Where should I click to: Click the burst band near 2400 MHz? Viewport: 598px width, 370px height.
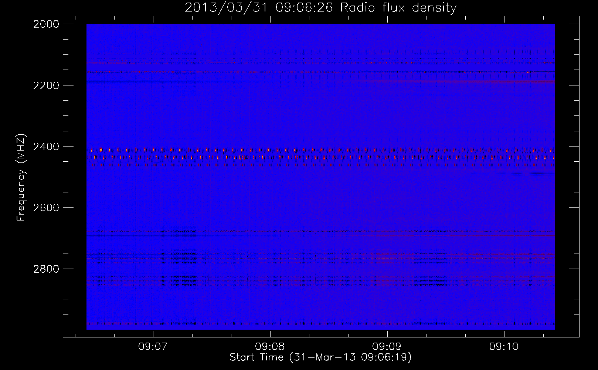(x=321, y=157)
